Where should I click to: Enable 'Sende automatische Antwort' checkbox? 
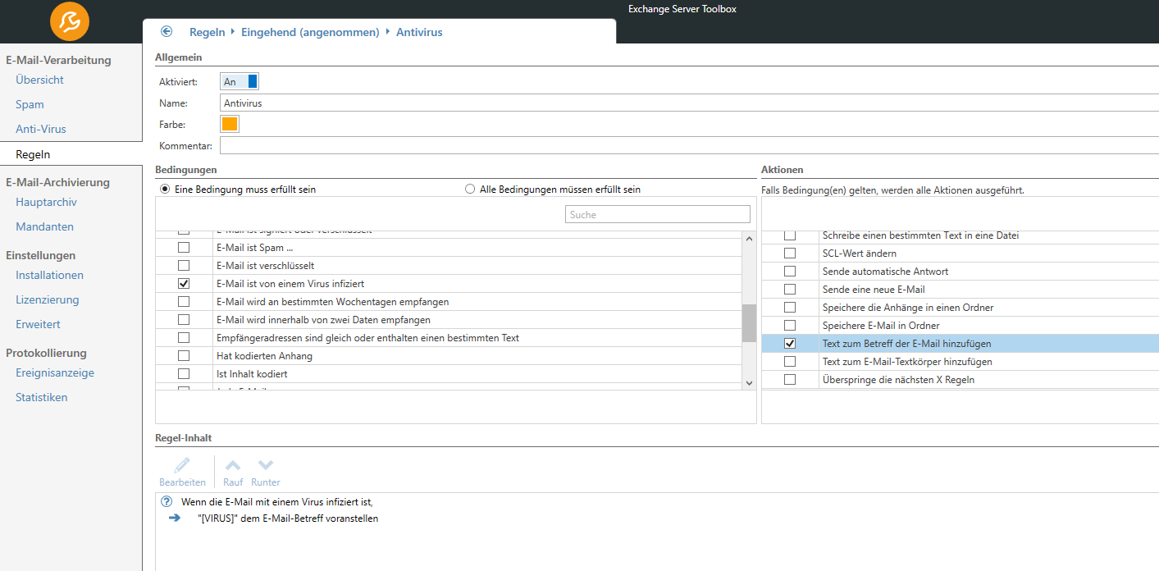click(x=790, y=272)
